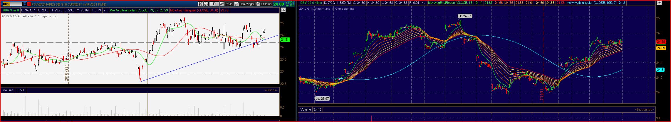Click the D: 3/24/11 date value

click(x=28, y=10)
